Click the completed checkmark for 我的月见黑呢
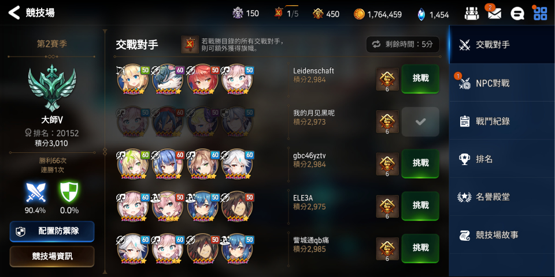 pos(420,122)
